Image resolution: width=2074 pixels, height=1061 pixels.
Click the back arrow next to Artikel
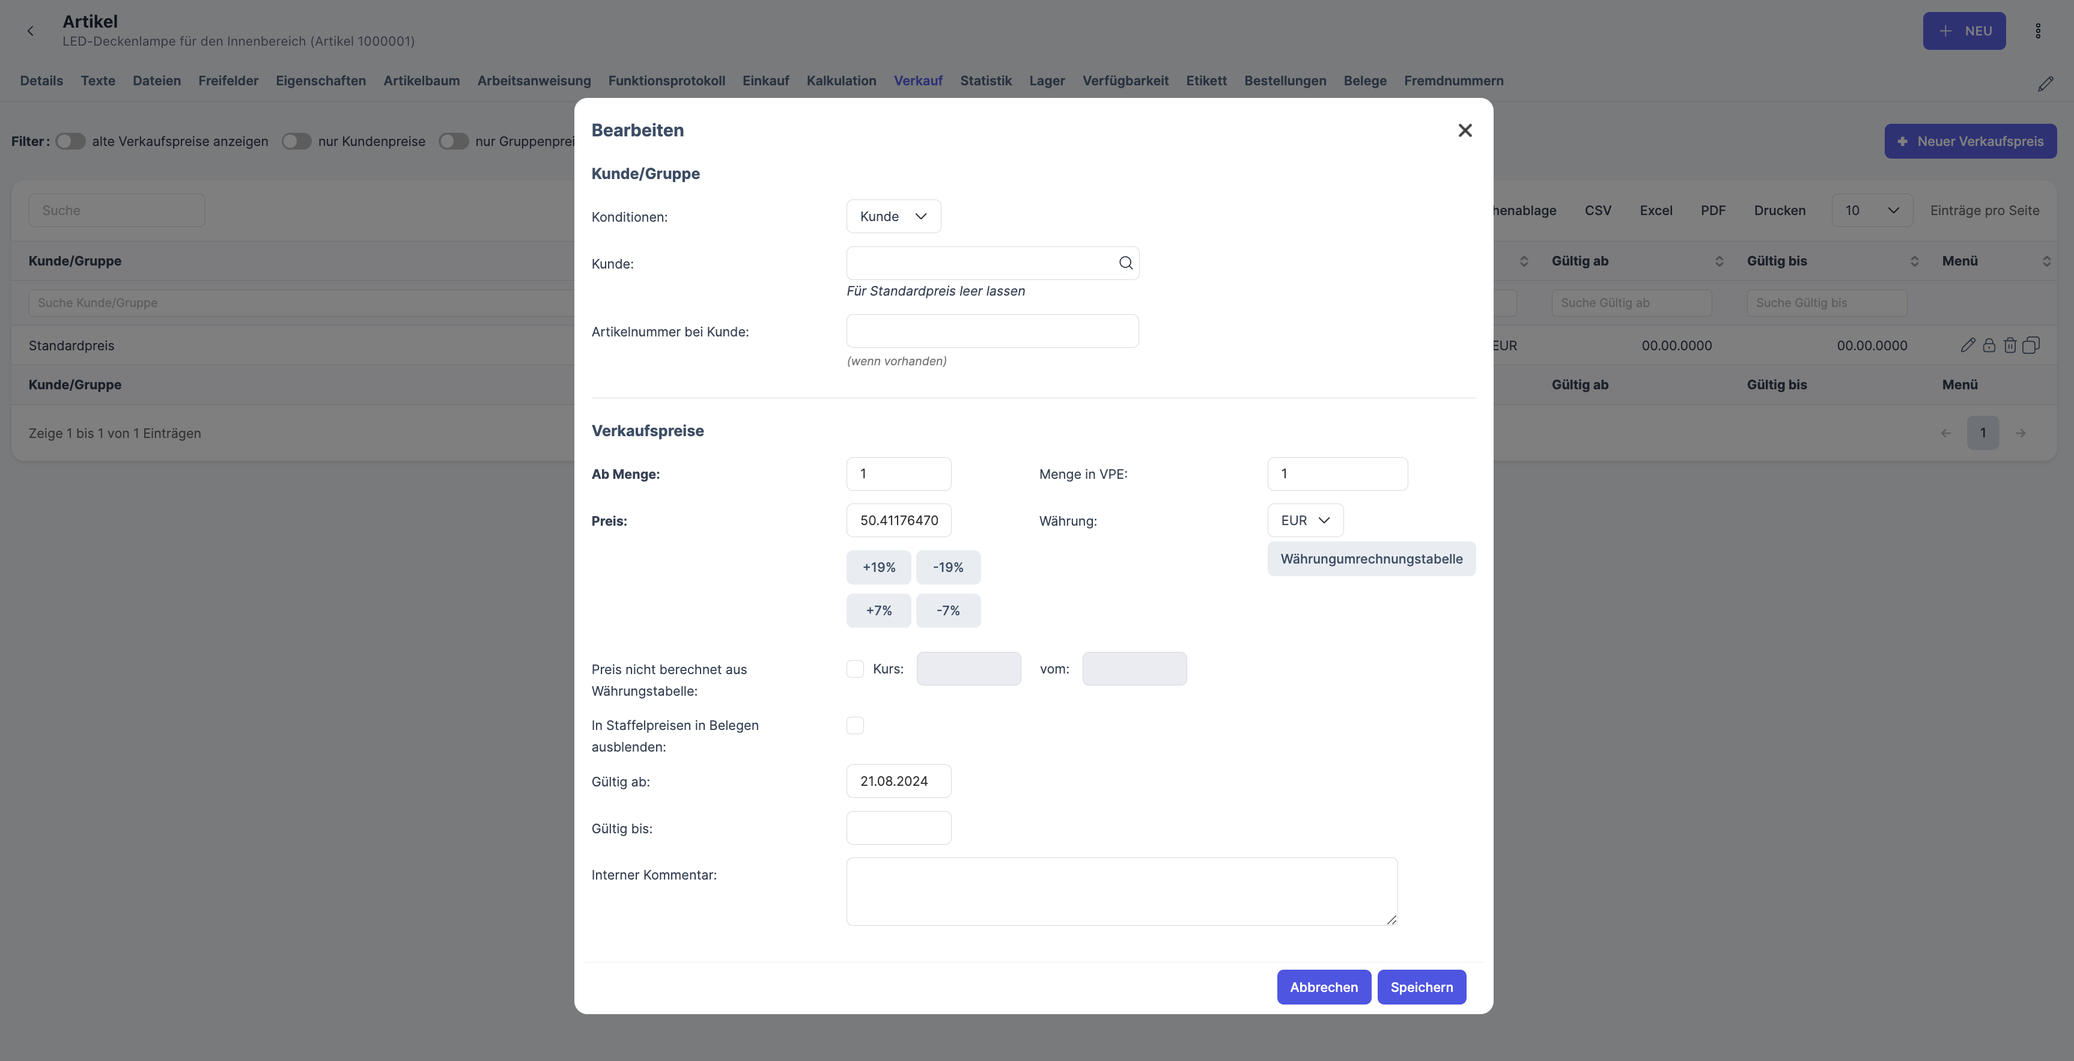click(31, 31)
